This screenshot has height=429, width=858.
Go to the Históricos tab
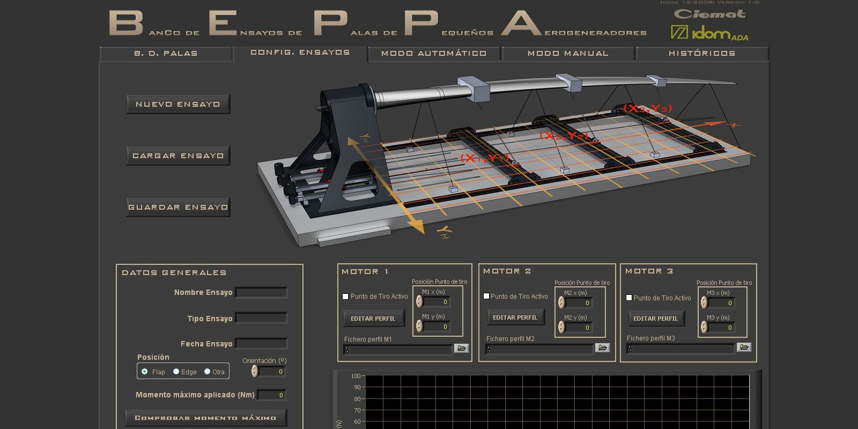point(702,54)
